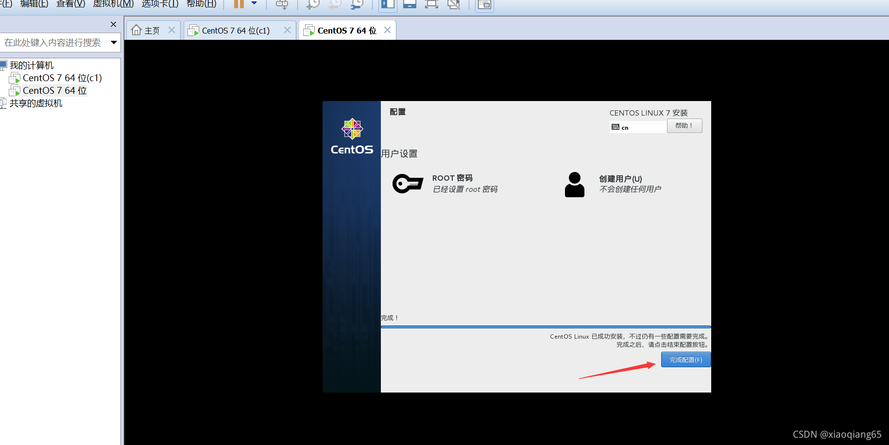Open the 编辑(E) menu

coord(34,4)
